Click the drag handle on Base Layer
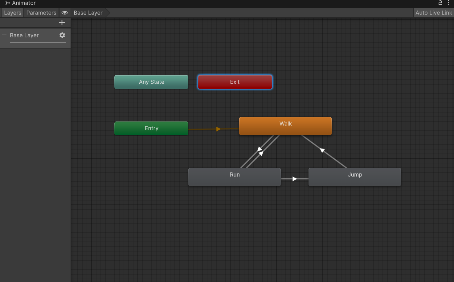The width and height of the screenshot is (454, 282). [4, 34]
